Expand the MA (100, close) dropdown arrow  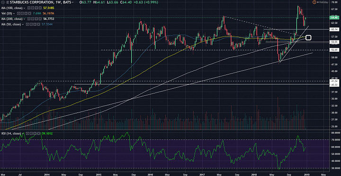pos(24,8)
